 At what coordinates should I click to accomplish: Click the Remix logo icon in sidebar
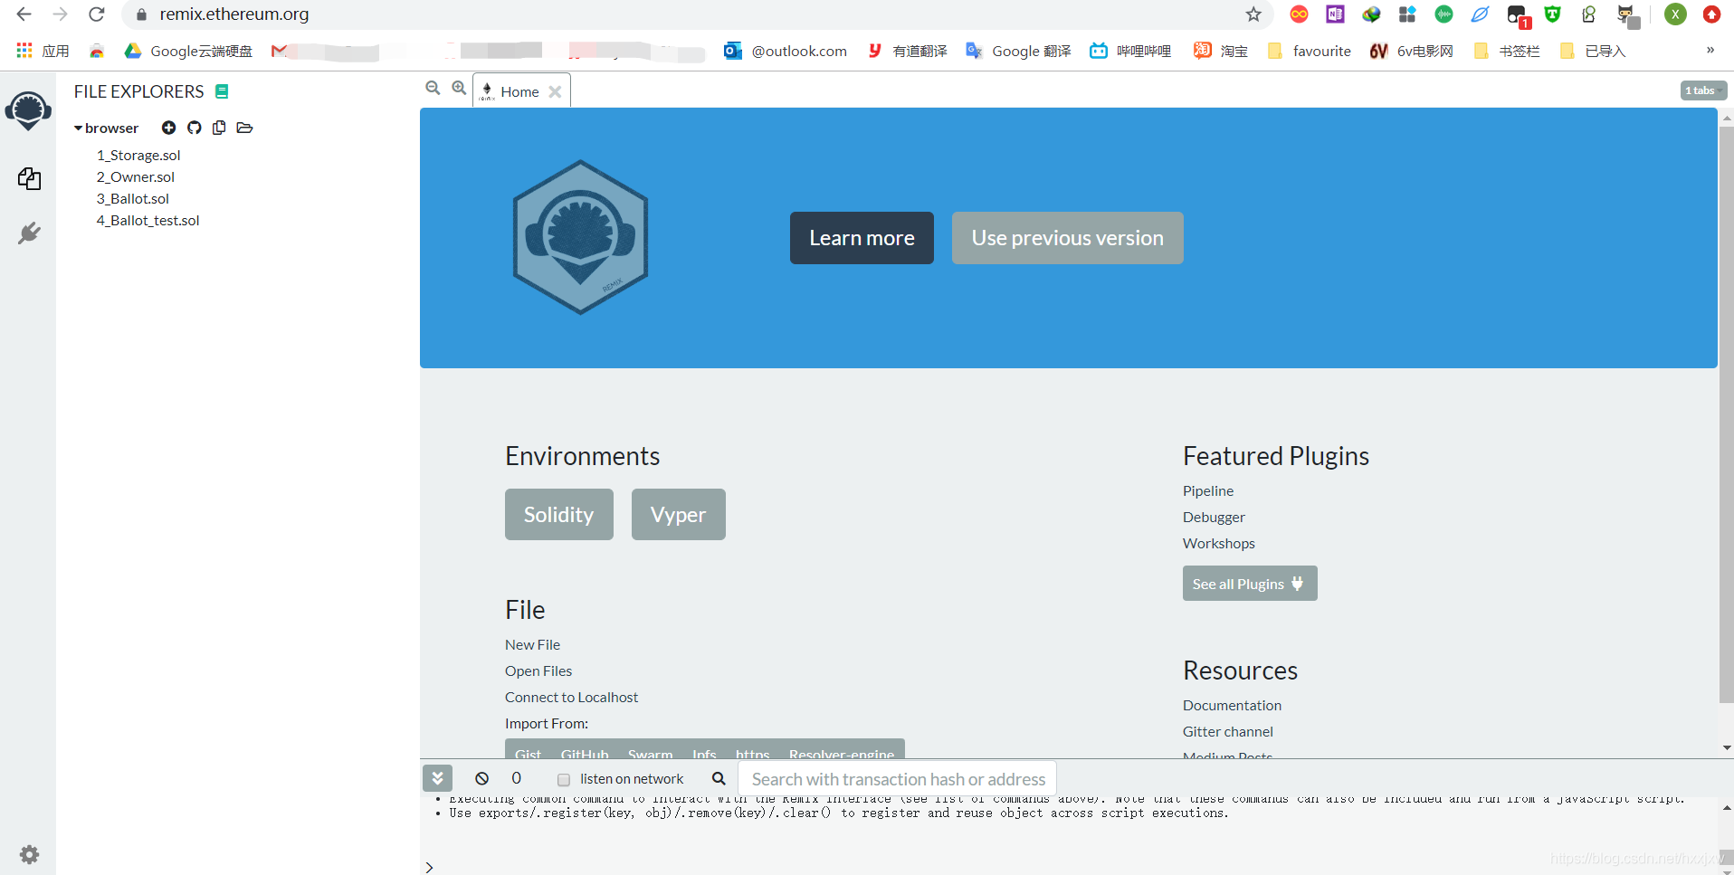(x=28, y=110)
